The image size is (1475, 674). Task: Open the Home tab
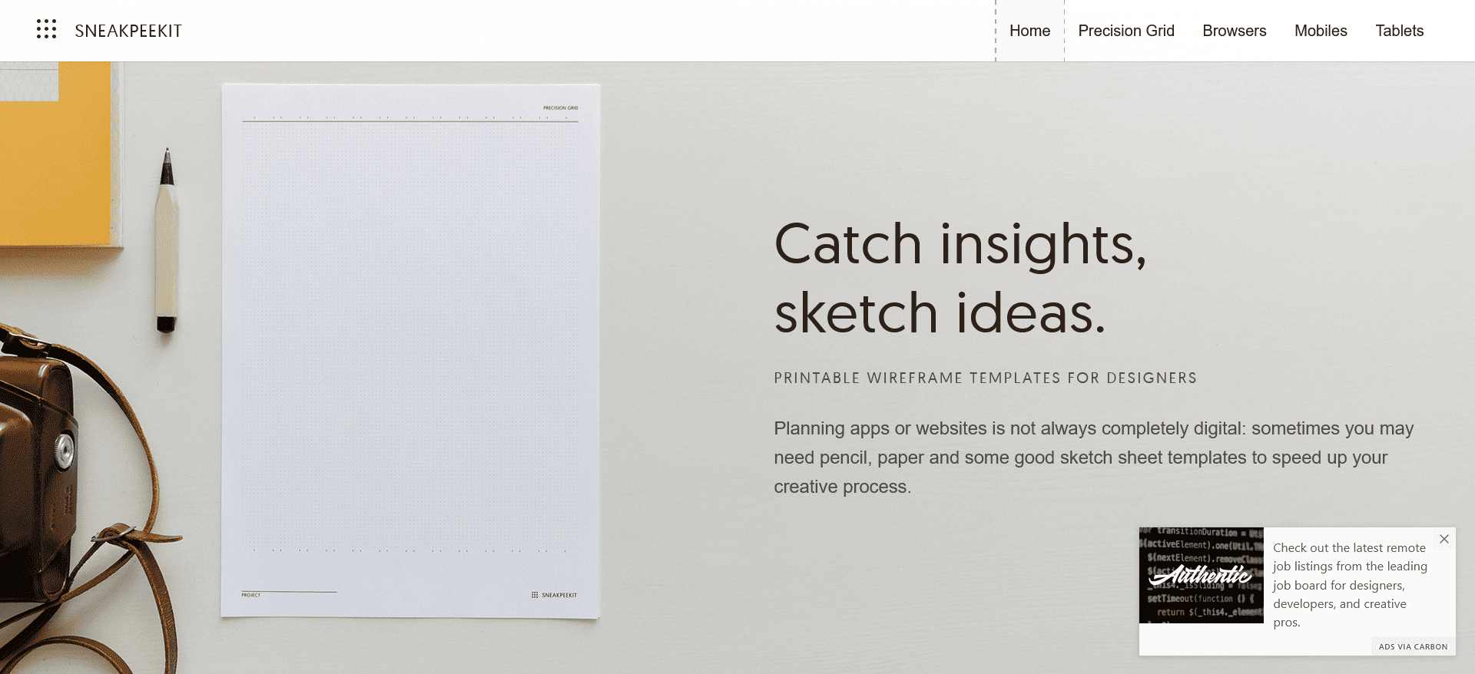(x=1029, y=31)
